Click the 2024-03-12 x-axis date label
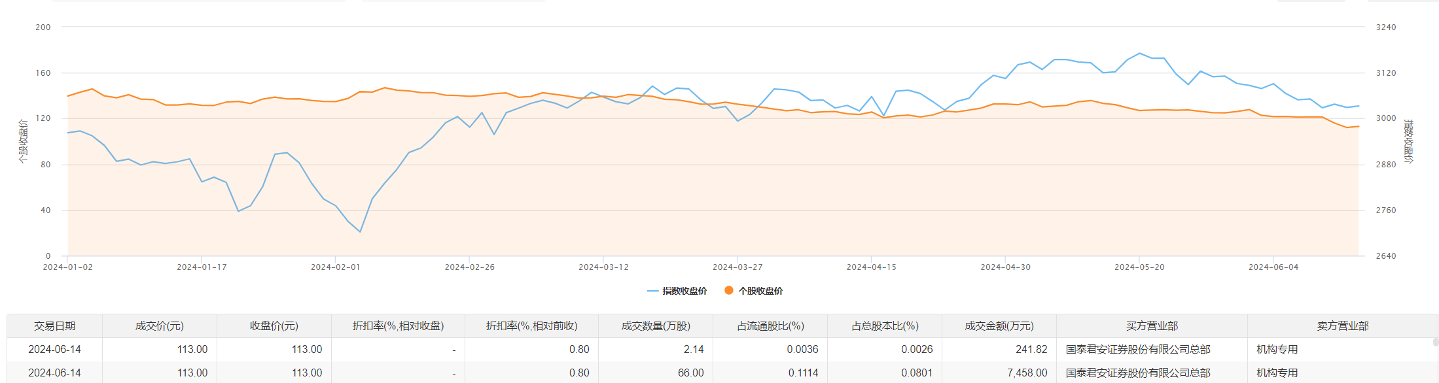Screen dimensions: 1439x383 [603, 267]
